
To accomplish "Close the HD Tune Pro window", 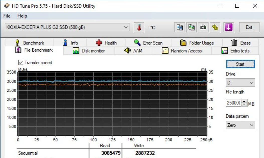I will (x=255, y=6).
